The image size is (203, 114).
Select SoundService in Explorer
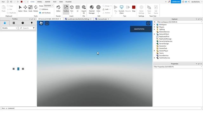(164, 56)
